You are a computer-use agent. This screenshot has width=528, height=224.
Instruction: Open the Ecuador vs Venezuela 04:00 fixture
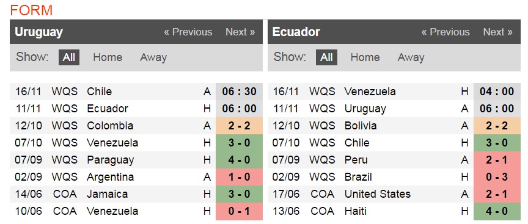click(x=497, y=92)
